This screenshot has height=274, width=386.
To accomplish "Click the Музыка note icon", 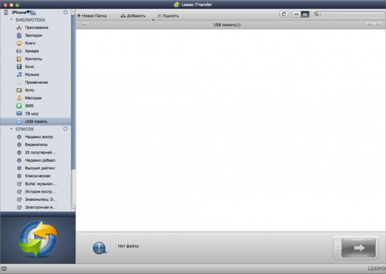I will click(x=19, y=74).
